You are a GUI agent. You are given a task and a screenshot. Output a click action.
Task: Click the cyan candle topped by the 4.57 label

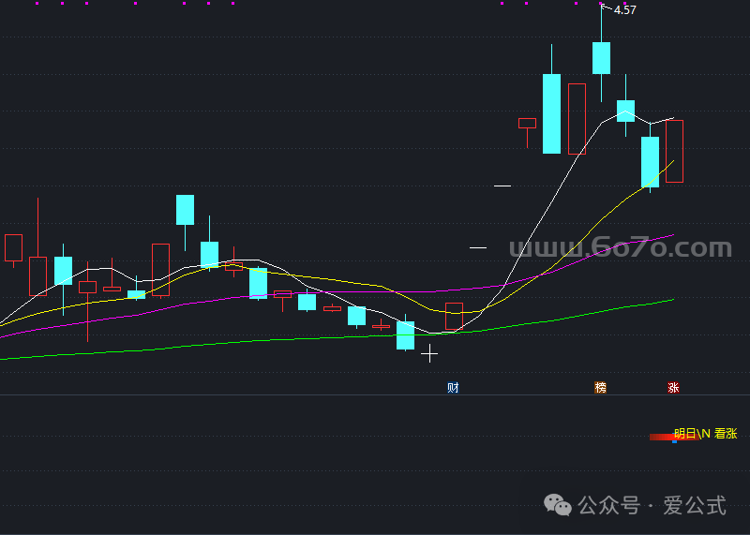tap(601, 58)
